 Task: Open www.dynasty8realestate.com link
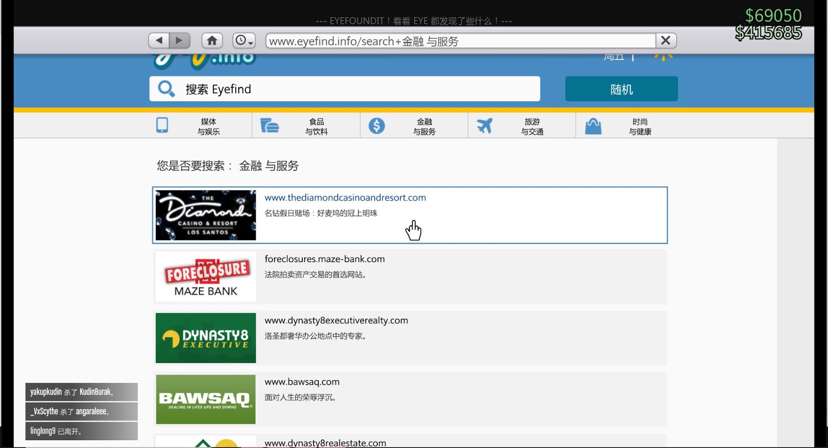(x=326, y=443)
